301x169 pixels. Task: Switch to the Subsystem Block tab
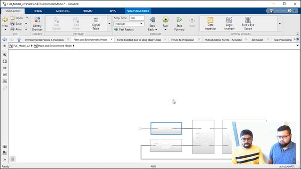click(138, 11)
